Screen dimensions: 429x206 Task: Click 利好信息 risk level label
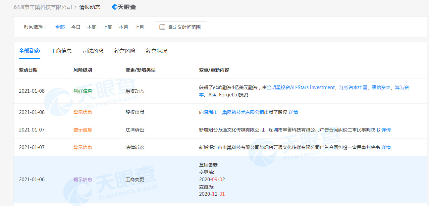click(83, 91)
